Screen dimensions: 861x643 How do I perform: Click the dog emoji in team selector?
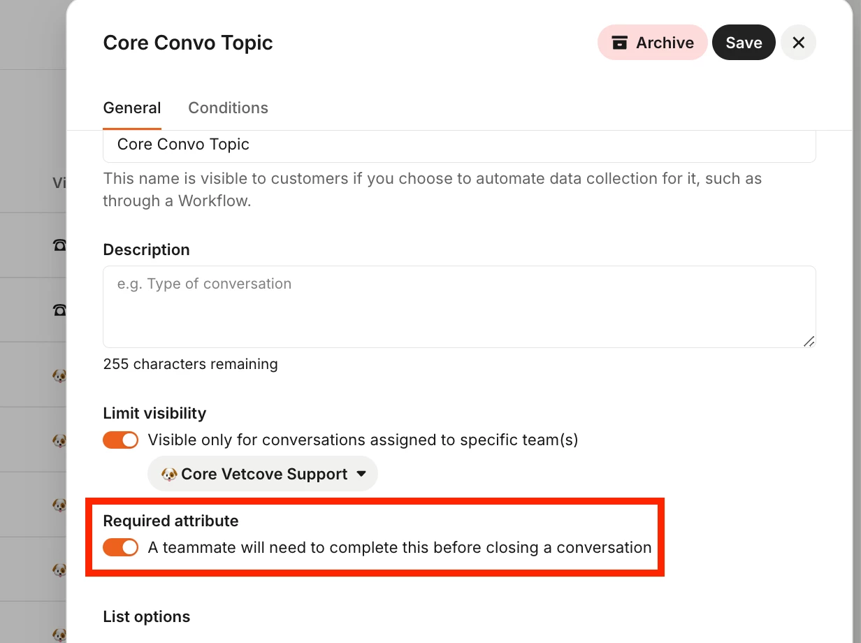(x=169, y=474)
